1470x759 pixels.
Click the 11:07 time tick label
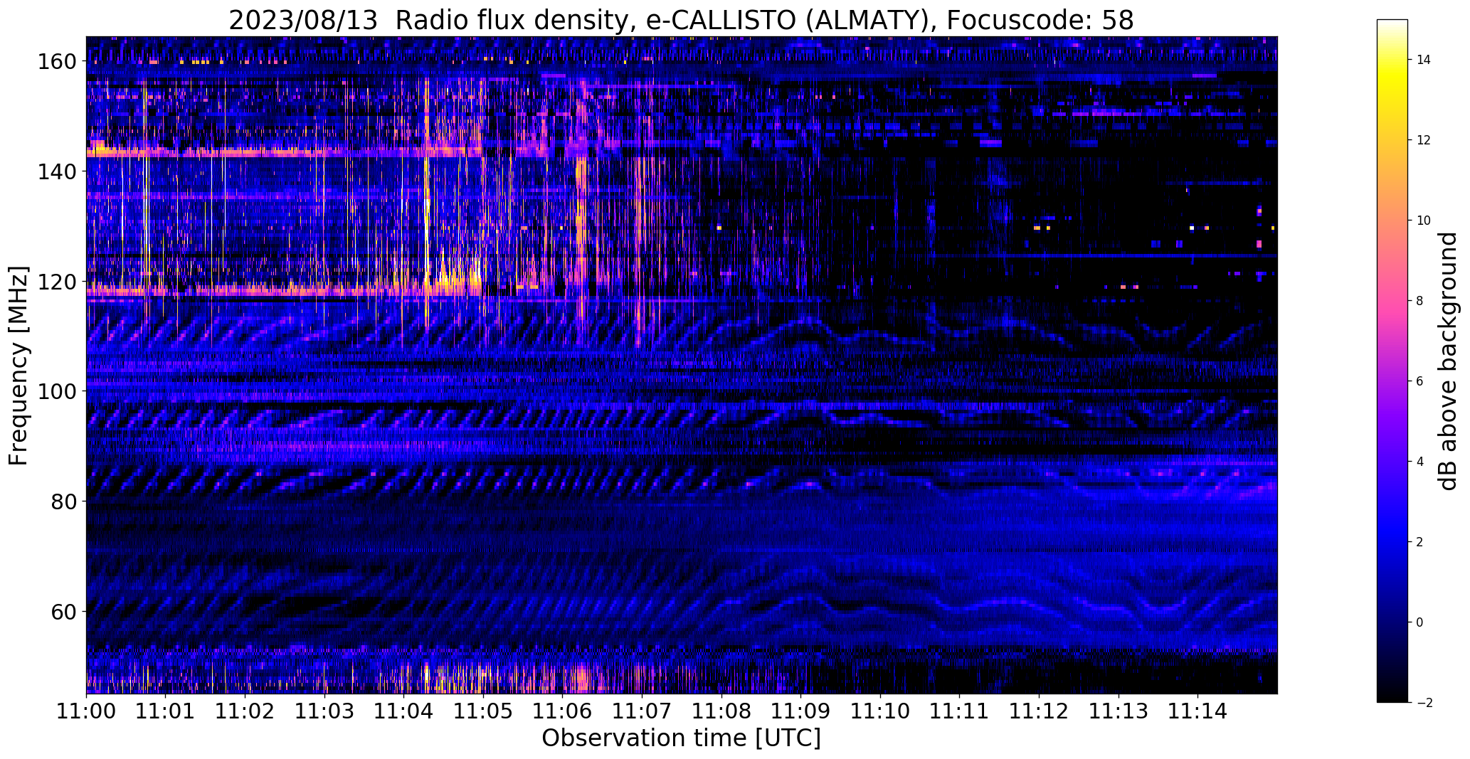[x=642, y=710]
